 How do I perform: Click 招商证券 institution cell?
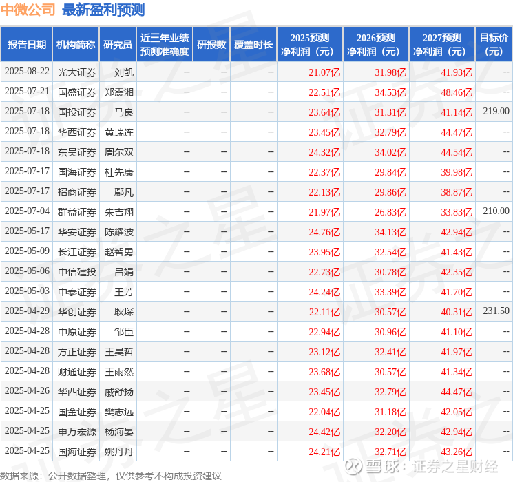(77, 192)
